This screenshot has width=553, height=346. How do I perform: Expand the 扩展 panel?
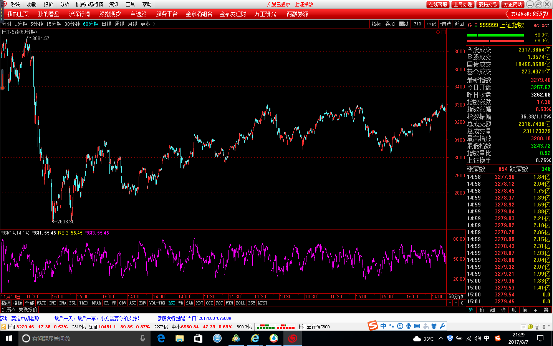(x=8, y=309)
